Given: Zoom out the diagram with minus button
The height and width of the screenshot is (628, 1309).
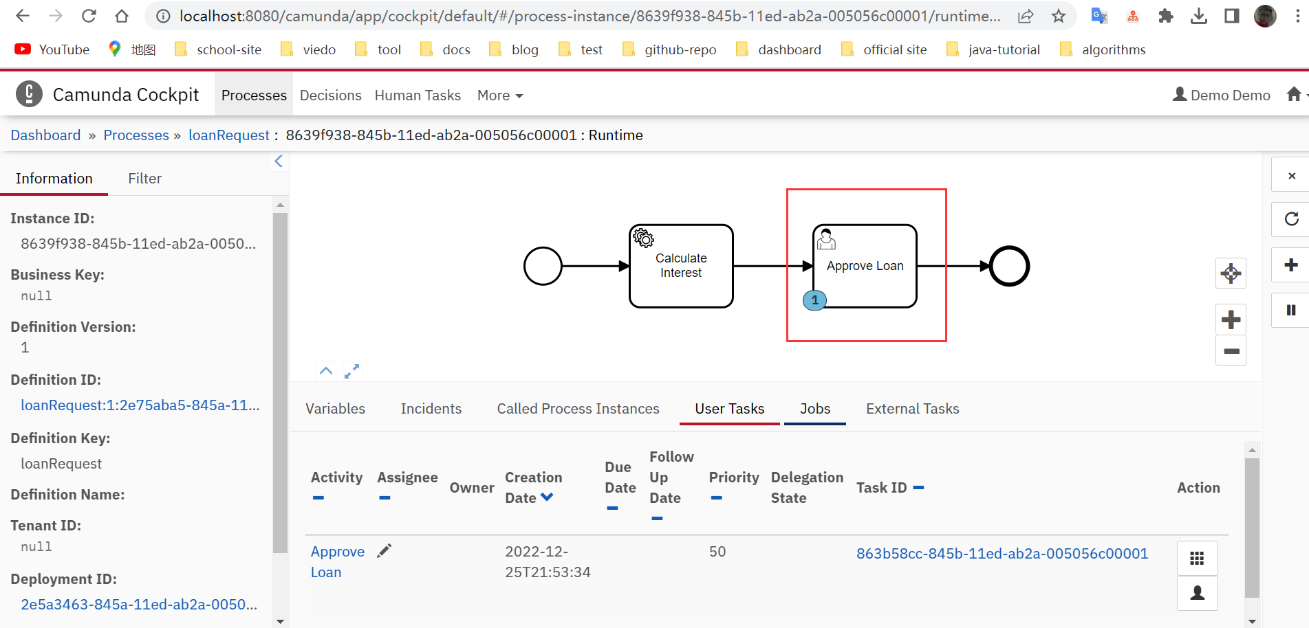Looking at the screenshot, I should 1231,350.
